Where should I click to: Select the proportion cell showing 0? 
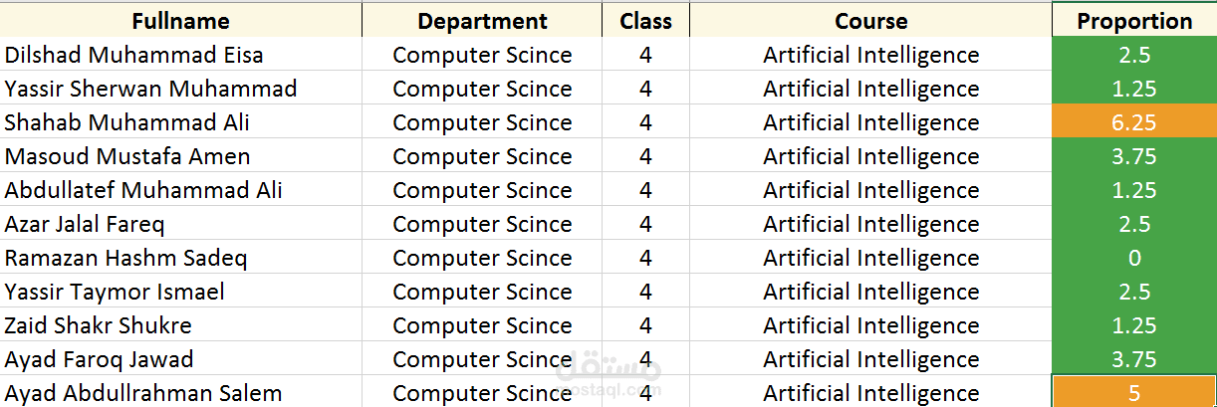pos(1134,258)
